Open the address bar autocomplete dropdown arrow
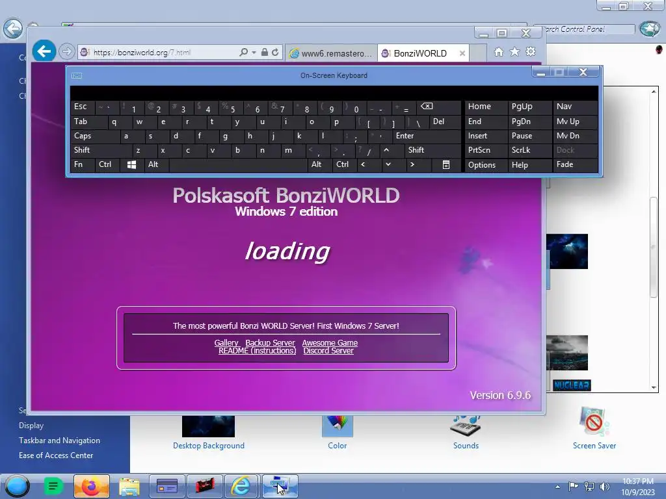The image size is (666, 499). tap(254, 52)
